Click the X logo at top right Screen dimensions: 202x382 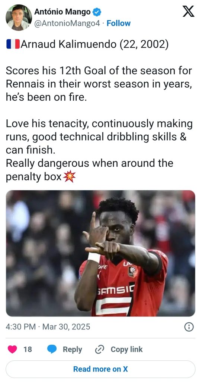click(x=188, y=12)
